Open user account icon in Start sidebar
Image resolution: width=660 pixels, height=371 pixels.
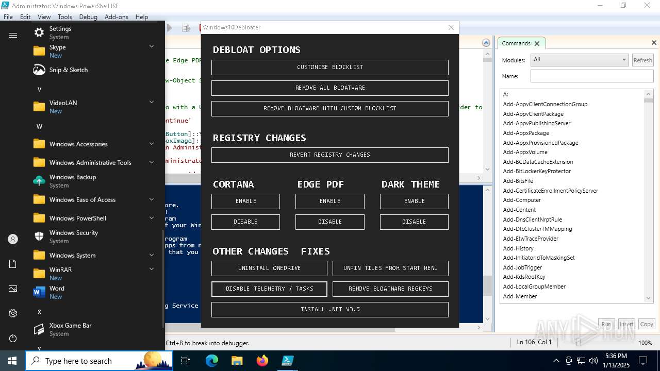click(13, 239)
